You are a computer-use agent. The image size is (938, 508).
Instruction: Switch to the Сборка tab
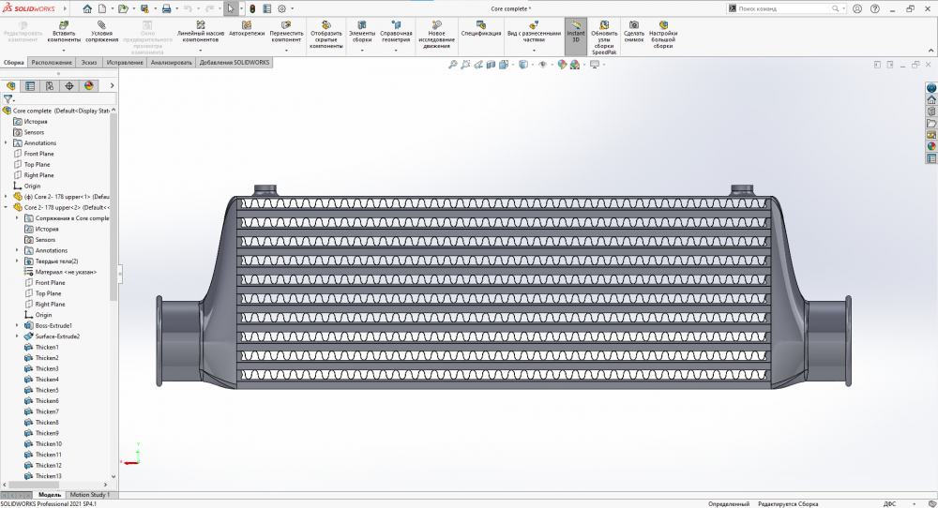pyautogui.click(x=14, y=62)
